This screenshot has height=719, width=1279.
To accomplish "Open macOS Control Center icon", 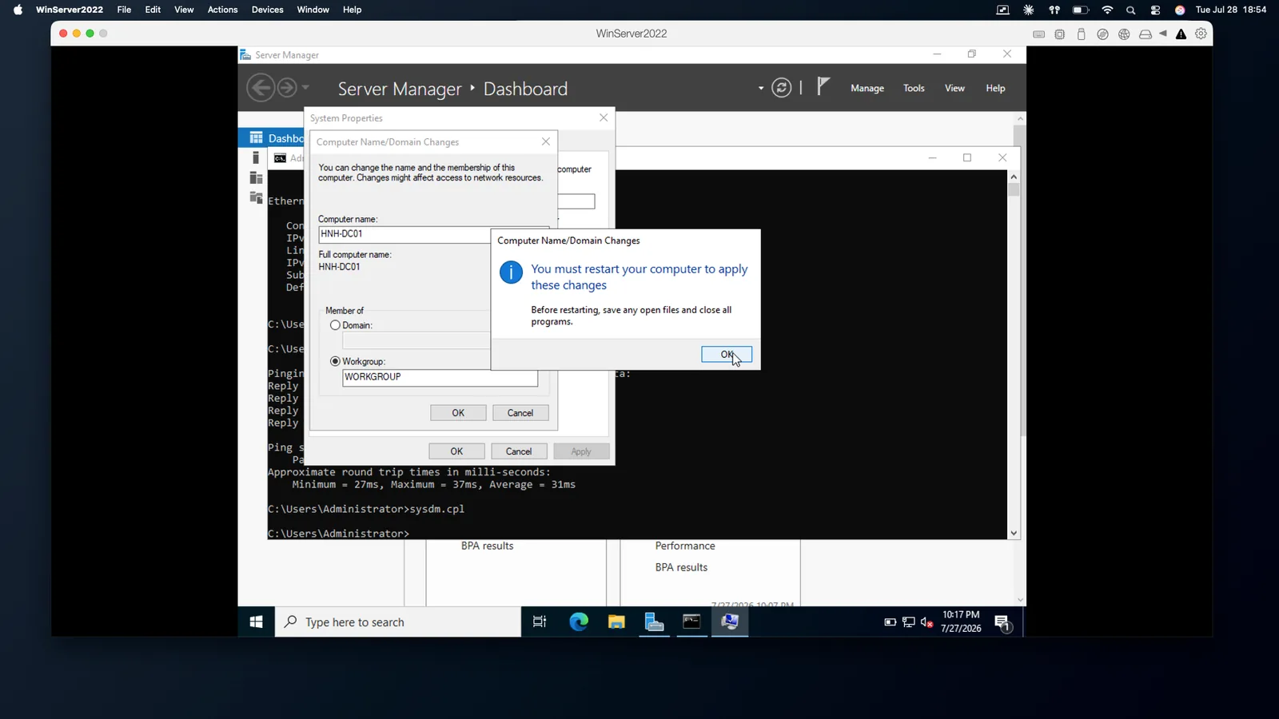I will (x=1155, y=10).
